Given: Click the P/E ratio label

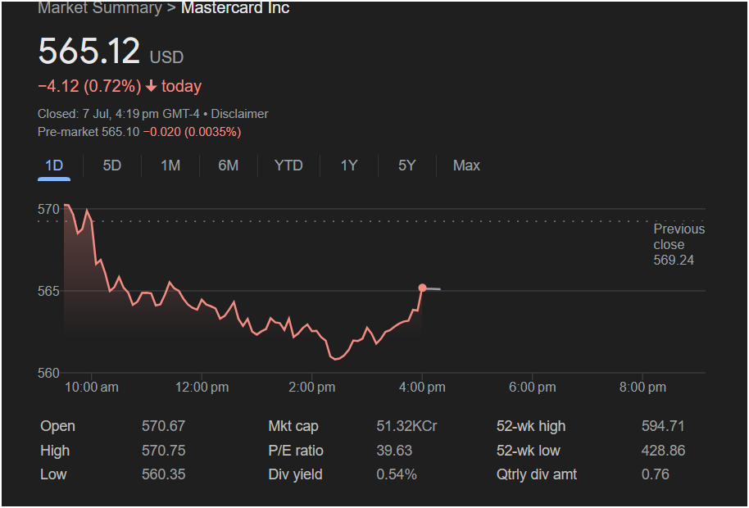Looking at the screenshot, I should point(296,451).
